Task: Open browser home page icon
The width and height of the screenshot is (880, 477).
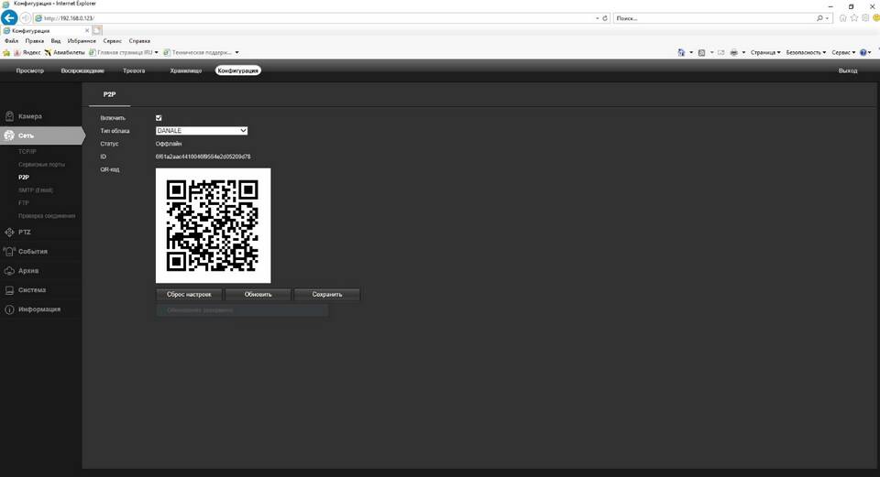Action: tap(842, 18)
